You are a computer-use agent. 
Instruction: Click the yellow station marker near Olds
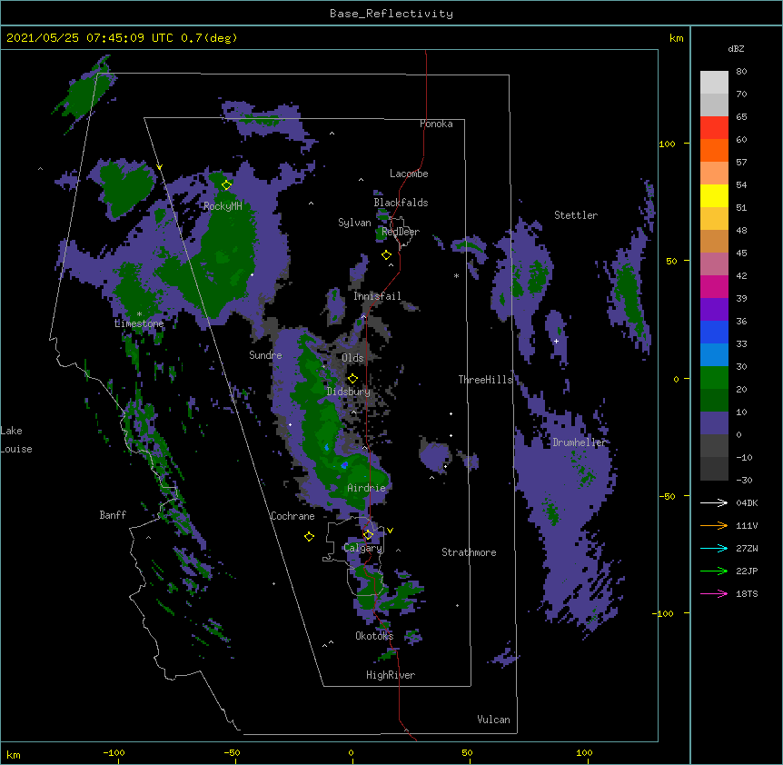coord(352,379)
